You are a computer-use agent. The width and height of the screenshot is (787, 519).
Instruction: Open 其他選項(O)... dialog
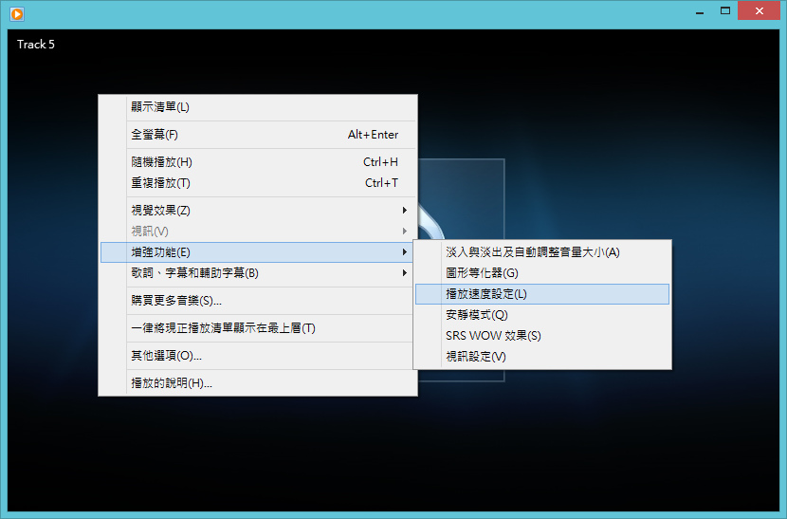pyautogui.click(x=258, y=356)
